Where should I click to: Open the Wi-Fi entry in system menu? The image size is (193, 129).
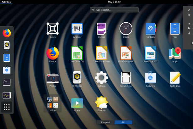click(x=189, y=24)
